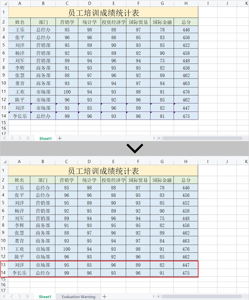Click header 投资经济学 in upper spreadsheet

point(113,22)
